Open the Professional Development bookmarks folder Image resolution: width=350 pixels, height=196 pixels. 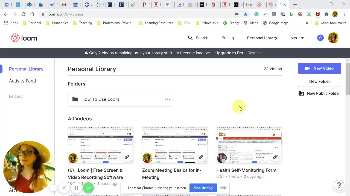115,23
